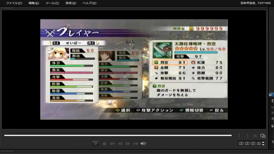Start playback with the Play button
This screenshot has width=274, height=154.
pyautogui.click(x=95, y=143)
